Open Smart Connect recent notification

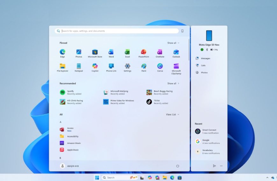tap(207, 131)
